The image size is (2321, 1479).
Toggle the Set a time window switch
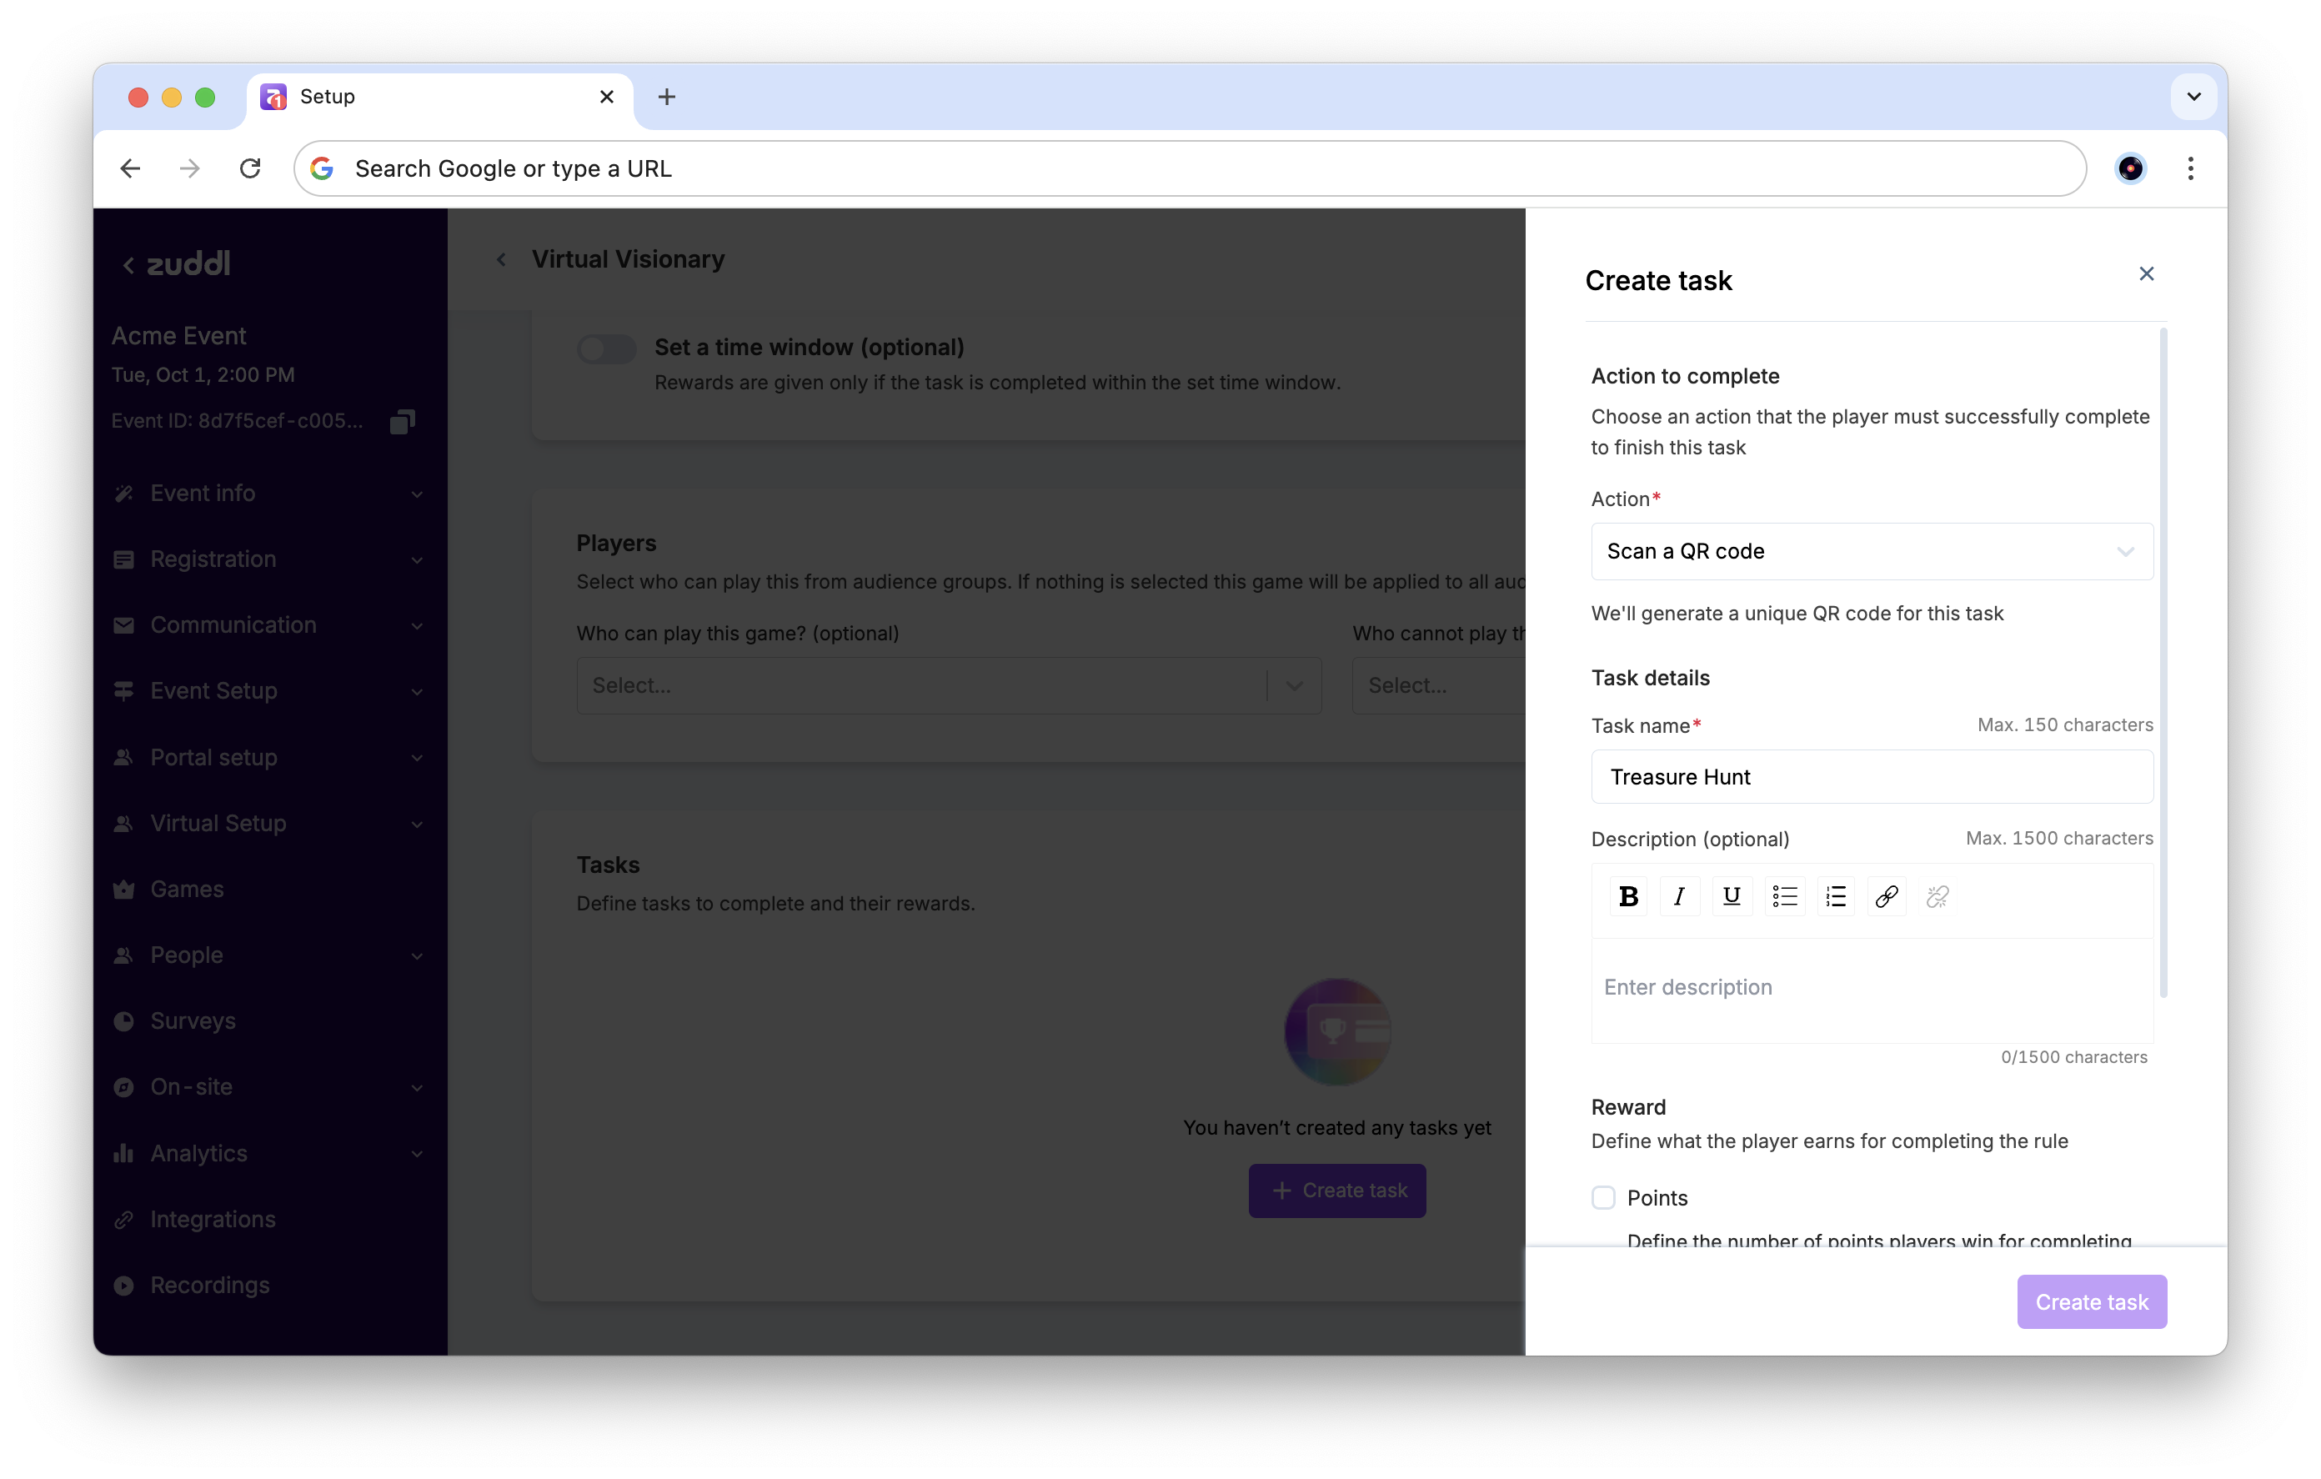606,348
